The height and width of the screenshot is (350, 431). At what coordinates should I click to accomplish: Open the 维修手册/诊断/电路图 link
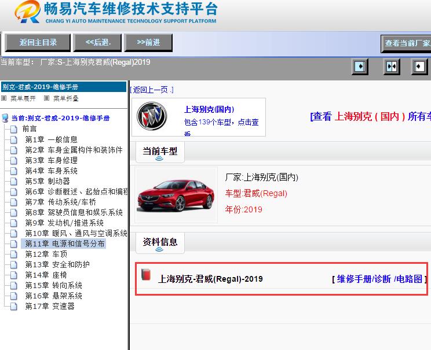pos(379,279)
